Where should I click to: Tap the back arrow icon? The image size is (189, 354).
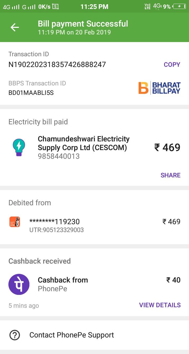tap(15, 27)
